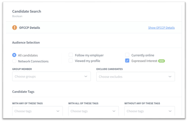Click the Group Member chevron arrow

point(86,76)
